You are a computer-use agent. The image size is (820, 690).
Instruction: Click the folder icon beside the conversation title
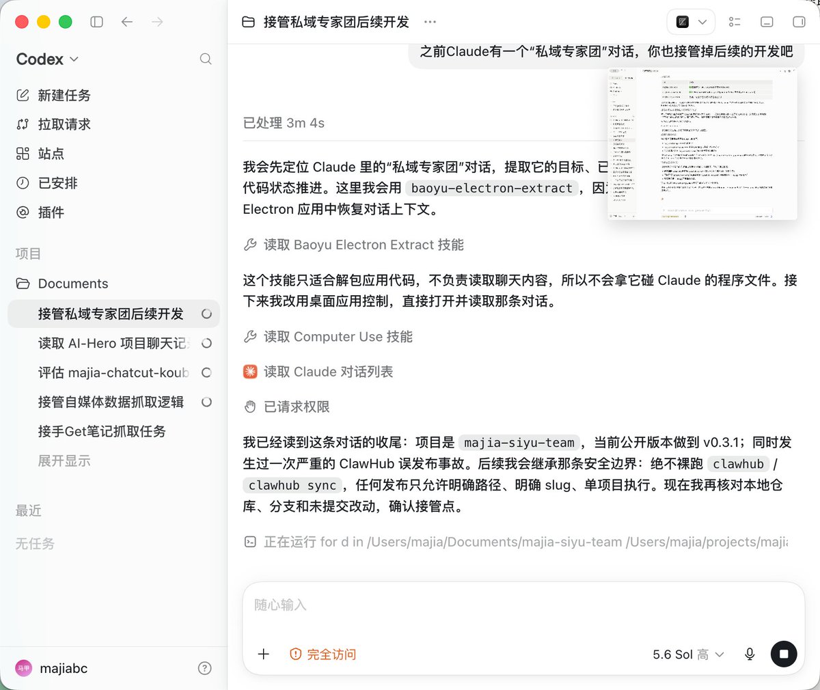coord(249,22)
